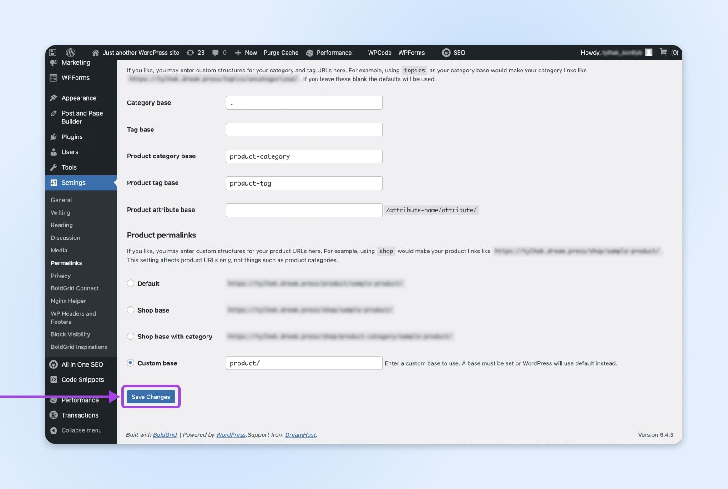Click the user avatar next to Howdy
The width and height of the screenshot is (728, 489).
pyautogui.click(x=649, y=52)
